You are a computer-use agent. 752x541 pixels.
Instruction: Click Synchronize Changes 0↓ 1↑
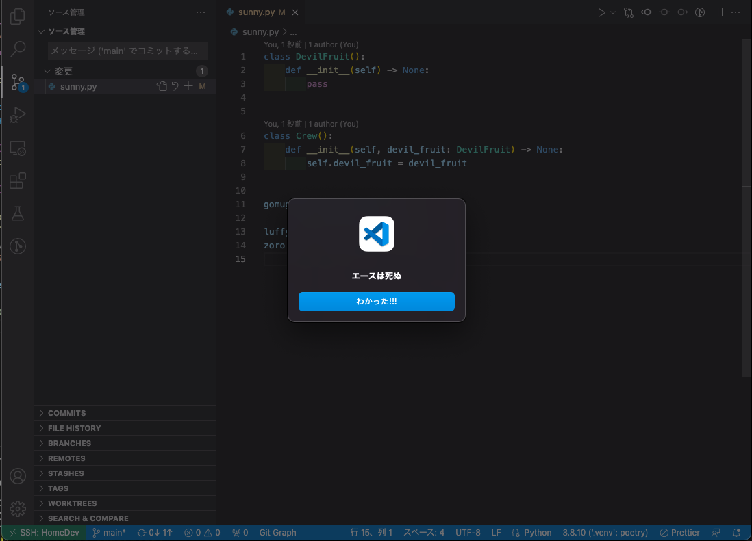pos(154,533)
